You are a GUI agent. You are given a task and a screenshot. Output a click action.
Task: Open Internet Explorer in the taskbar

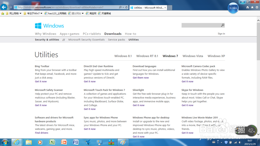click(x=16, y=142)
